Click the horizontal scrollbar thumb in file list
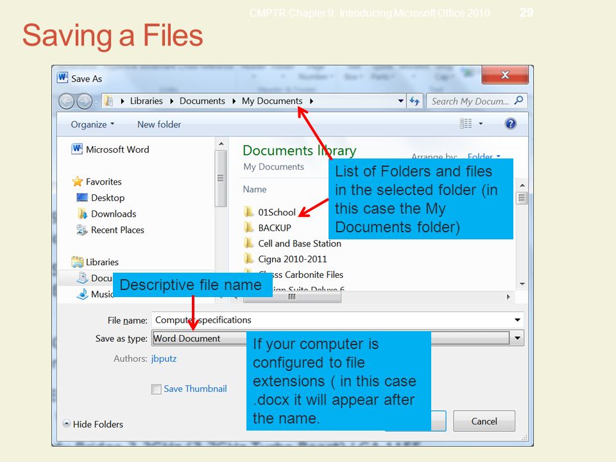This screenshot has width=616, height=462. tap(292, 297)
